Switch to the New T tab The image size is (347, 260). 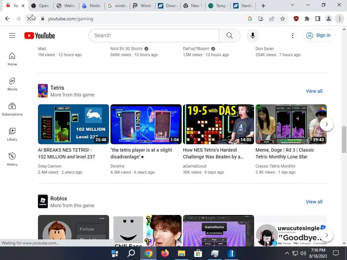193,6
